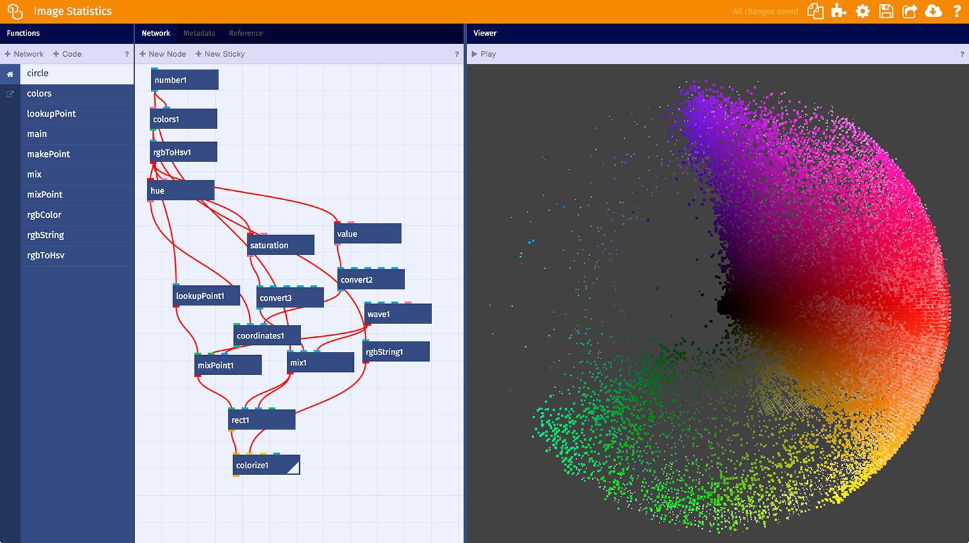Switch to the Metadata tab
This screenshot has width=969, height=543.
pos(199,33)
